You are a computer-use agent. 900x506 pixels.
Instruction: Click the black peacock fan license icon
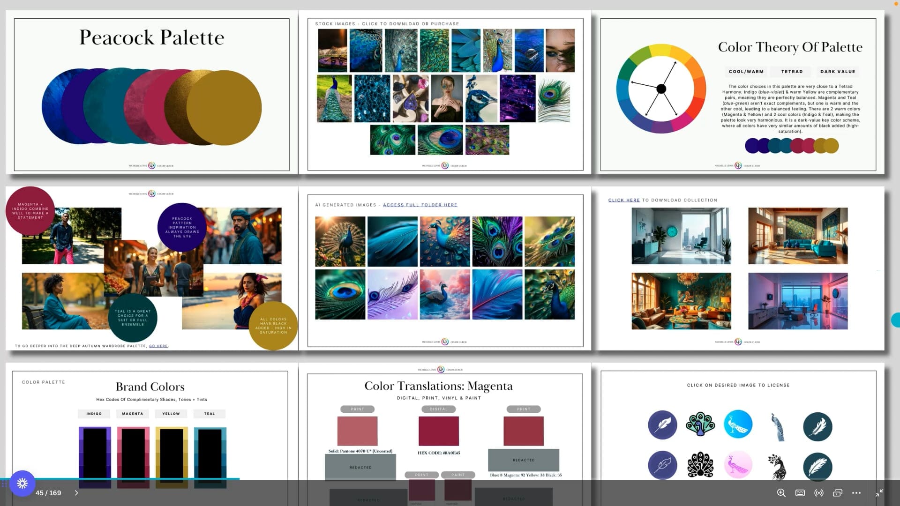[x=700, y=465]
